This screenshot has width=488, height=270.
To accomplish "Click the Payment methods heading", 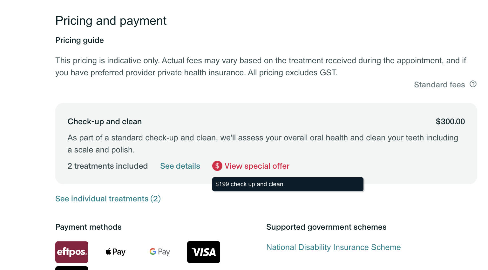I will (88, 227).
